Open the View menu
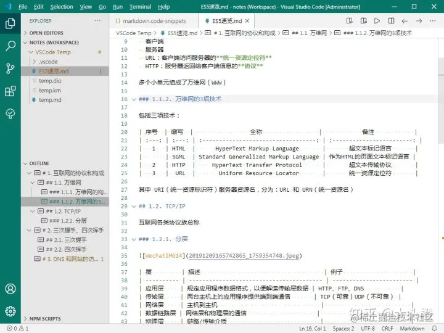The height and width of the screenshot is (333, 444). pos(86,7)
